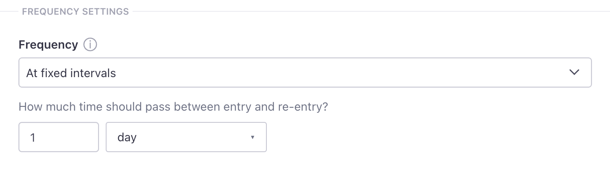Click the circled "i" information symbol
This screenshot has height=171, width=610.
tap(90, 45)
